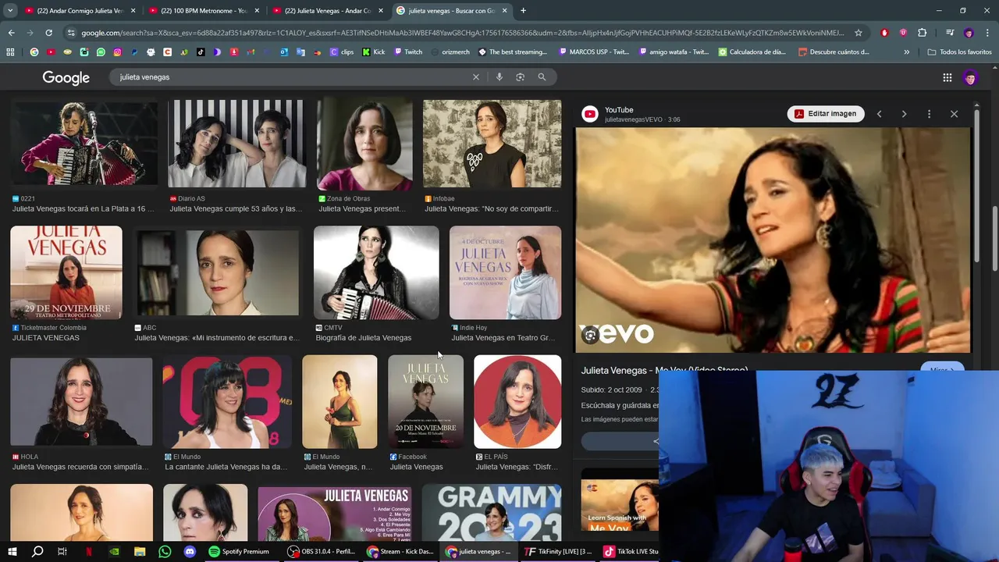
Task: Click 'Julieta Venegas en Teatro Gr...' caption
Action: tap(503, 338)
